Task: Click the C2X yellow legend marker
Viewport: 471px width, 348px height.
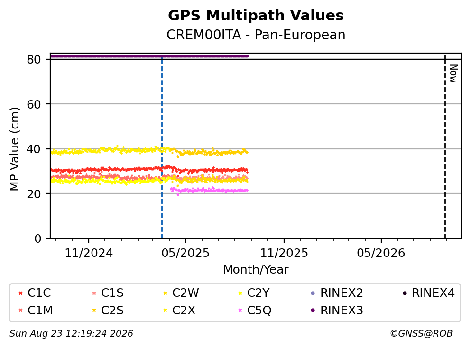Action: coord(165,311)
